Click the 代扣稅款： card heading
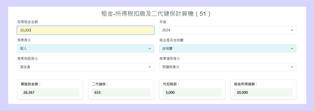 tap(171, 84)
